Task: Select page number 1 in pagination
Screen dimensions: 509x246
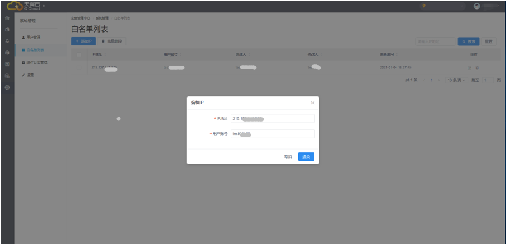Action: (x=431, y=80)
